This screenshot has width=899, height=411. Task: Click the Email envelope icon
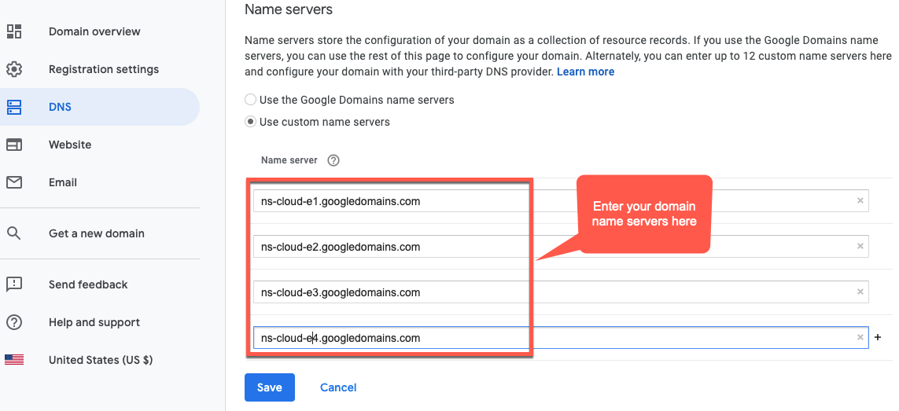(14, 182)
